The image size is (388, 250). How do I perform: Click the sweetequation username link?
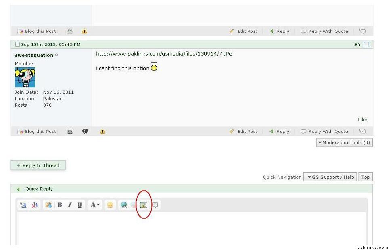pyautogui.click(x=34, y=55)
